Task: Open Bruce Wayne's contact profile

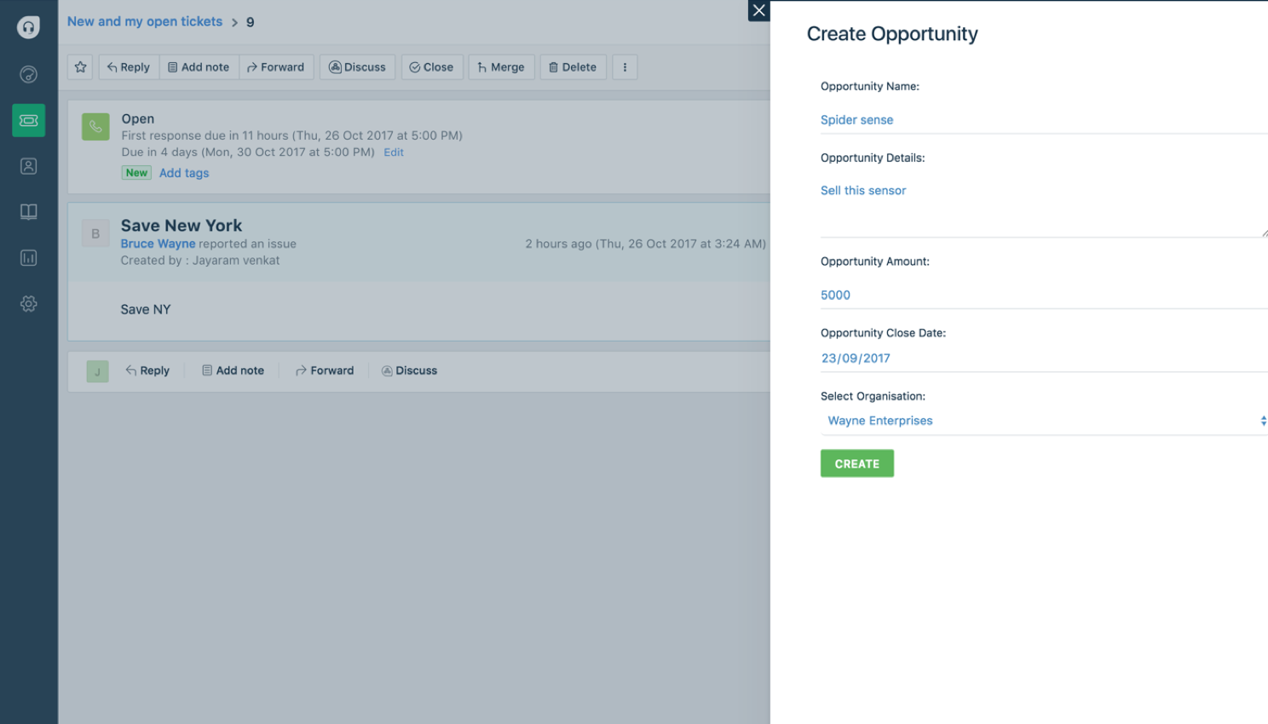Action: click(x=158, y=244)
